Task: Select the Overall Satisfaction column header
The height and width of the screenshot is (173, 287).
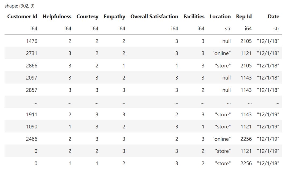Action: click(x=154, y=16)
